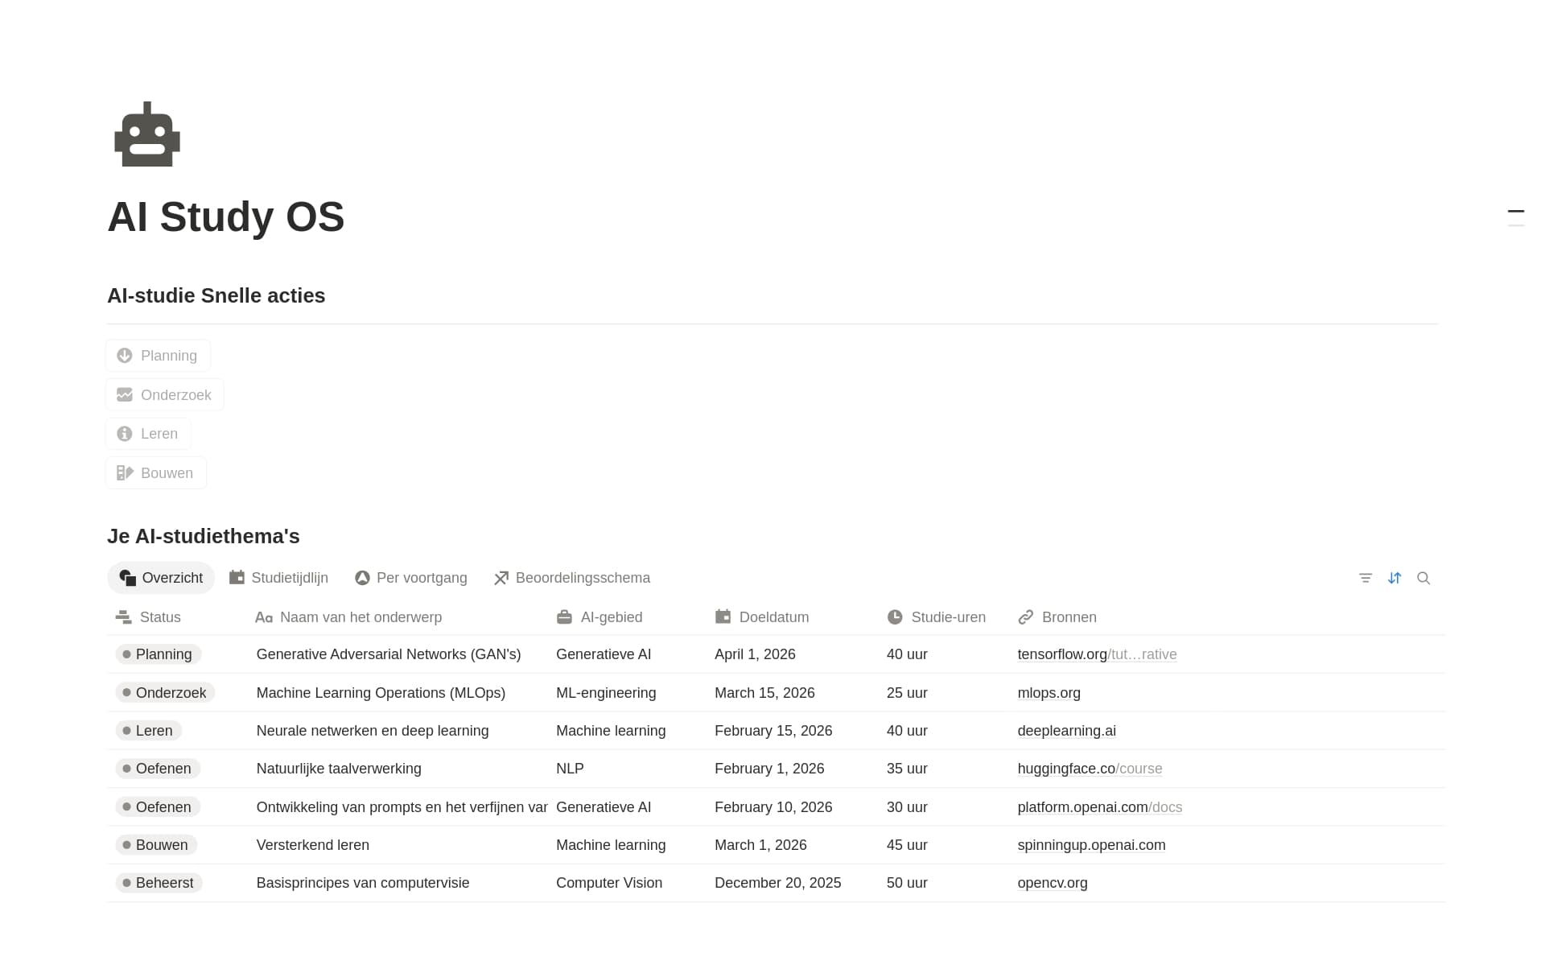Click the robot page icon
The height and width of the screenshot is (965, 1545).
[x=147, y=134]
